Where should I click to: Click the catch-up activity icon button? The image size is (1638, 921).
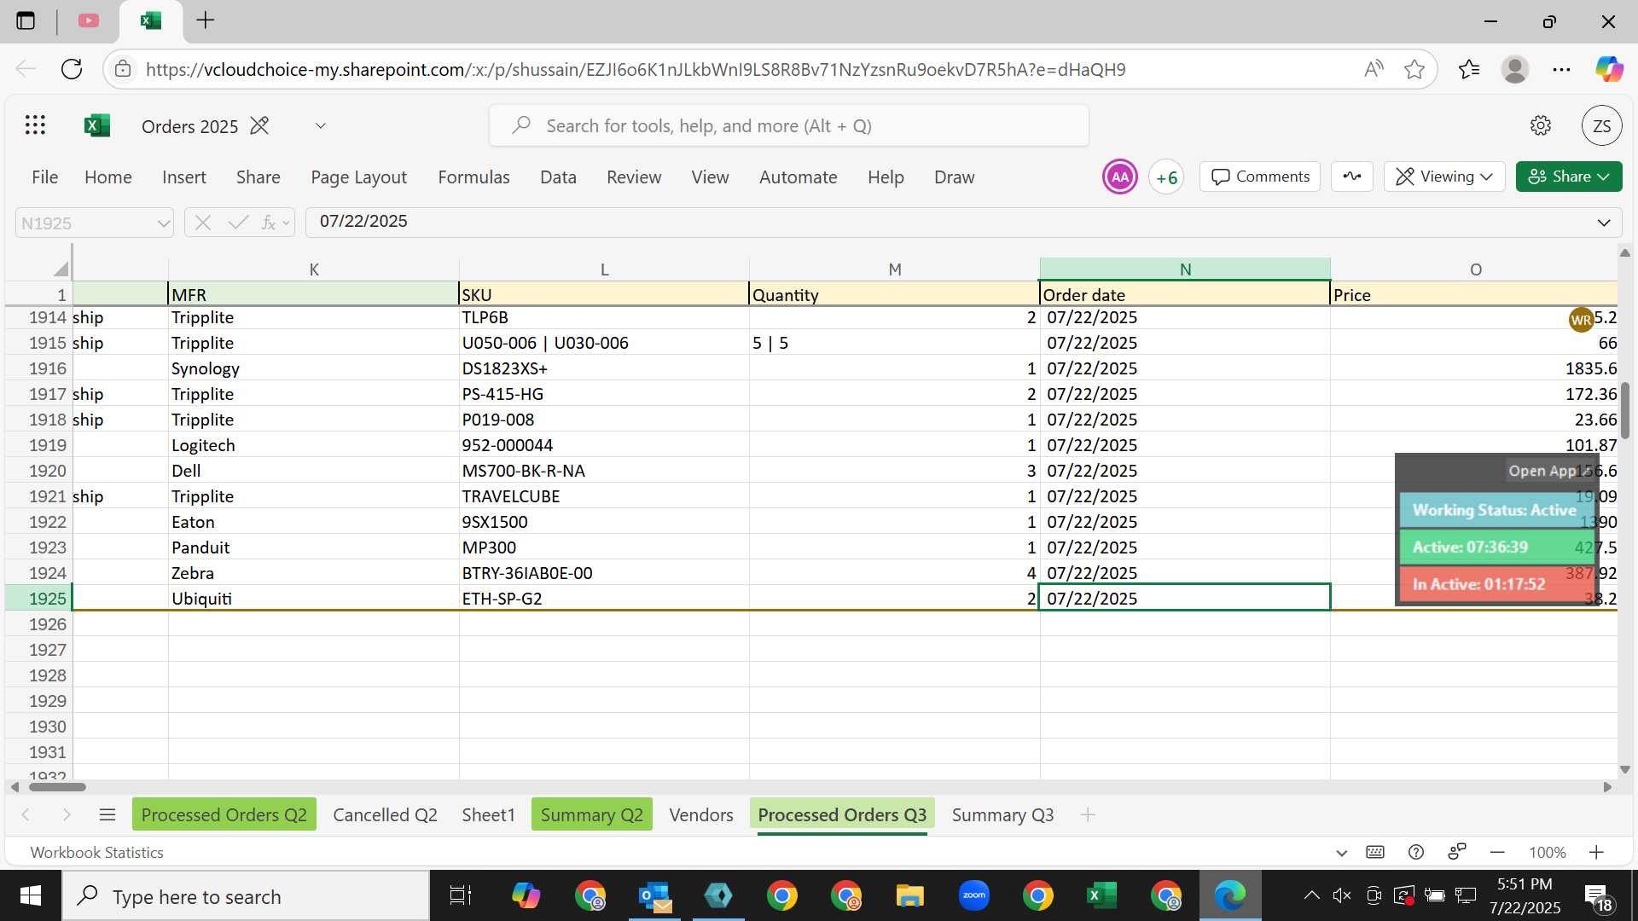point(1352,177)
